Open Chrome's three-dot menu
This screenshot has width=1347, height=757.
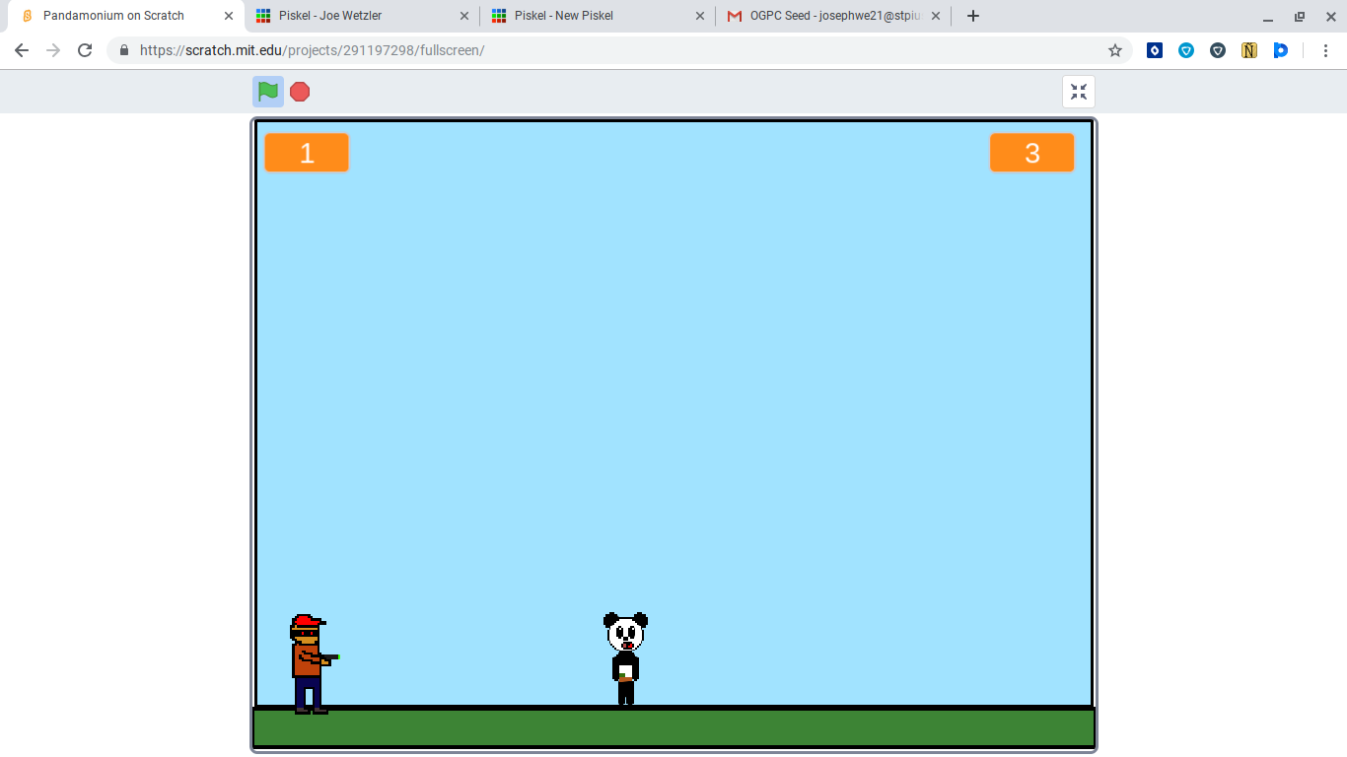[1325, 50]
